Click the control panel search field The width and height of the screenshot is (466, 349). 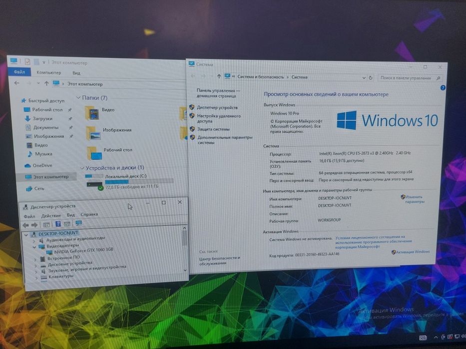point(410,78)
